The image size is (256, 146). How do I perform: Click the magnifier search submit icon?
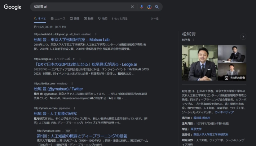coord(157,7)
